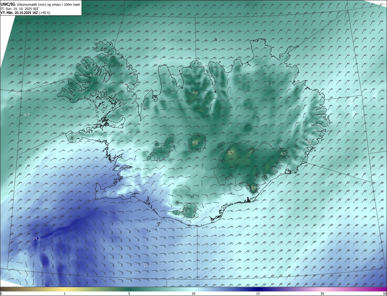This screenshot has height=296, width=387.
Task: Click the faint 9.2 value over the sea
Action: [x=159, y=61]
